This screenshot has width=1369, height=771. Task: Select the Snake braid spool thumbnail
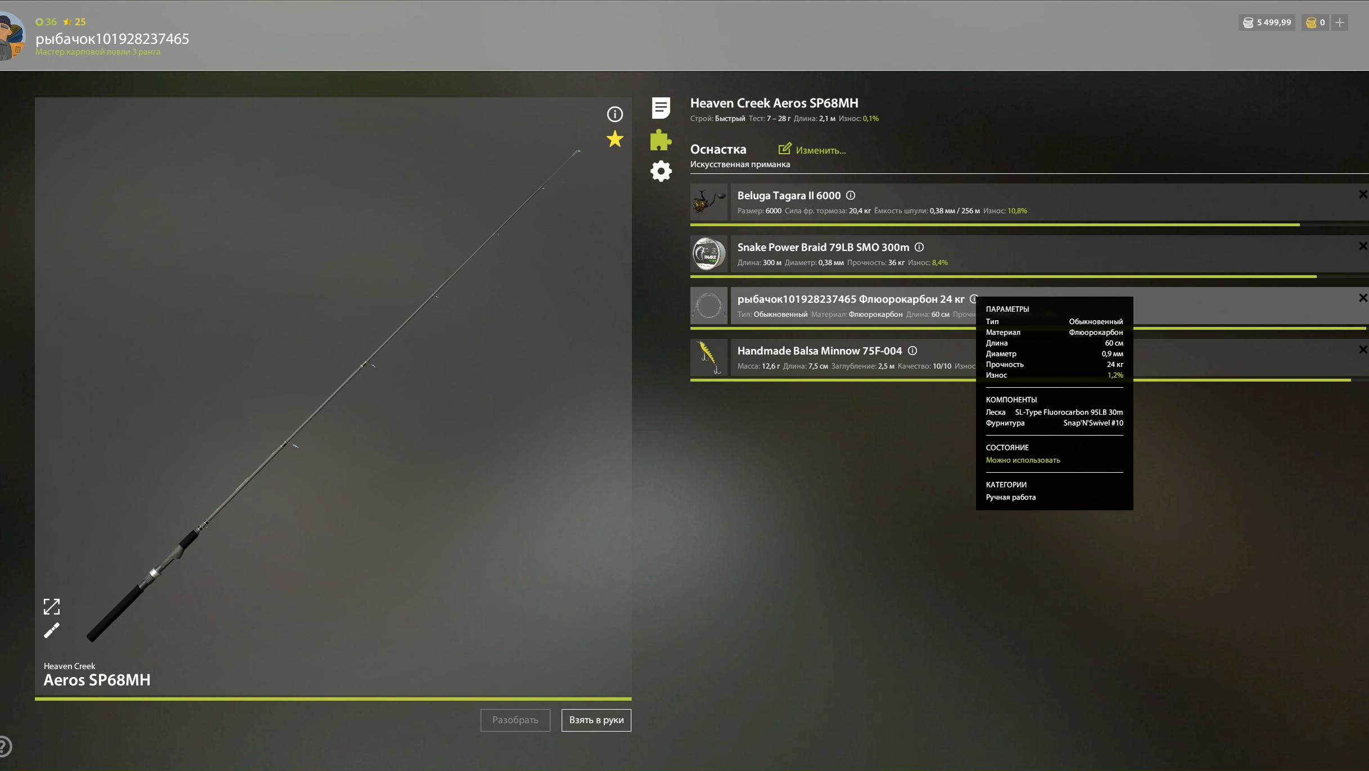[708, 254]
